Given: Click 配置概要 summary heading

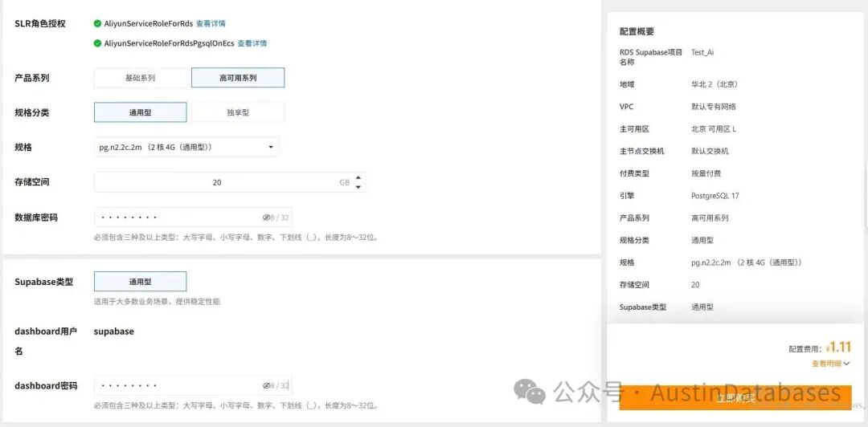Looking at the screenshot, I should point(637,31).
